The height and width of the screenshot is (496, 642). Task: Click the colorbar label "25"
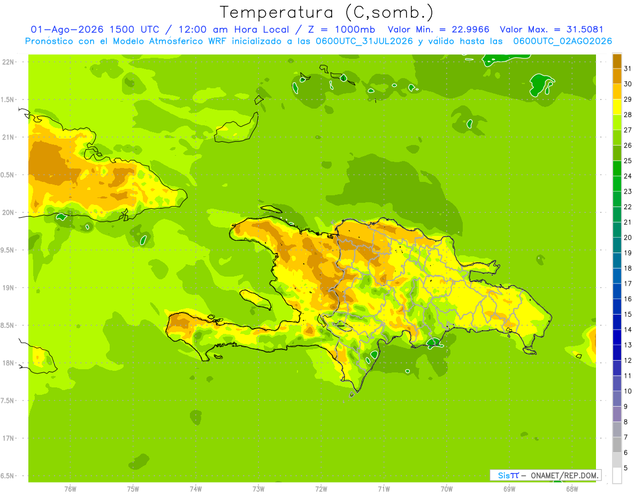629,161
